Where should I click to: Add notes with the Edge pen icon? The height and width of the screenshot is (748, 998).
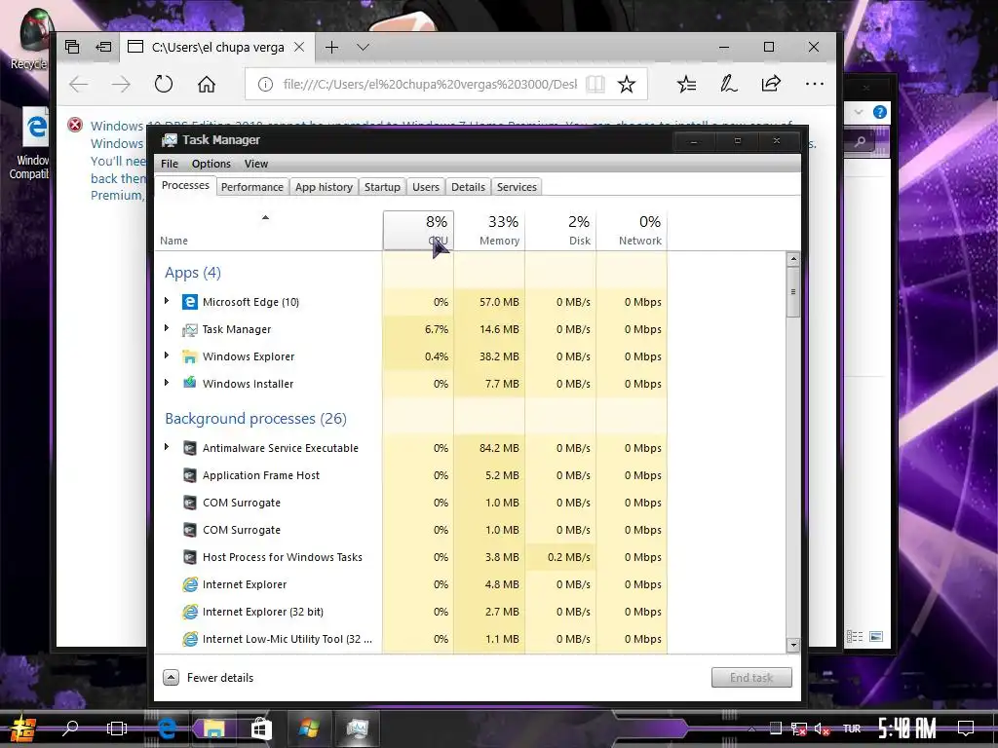pos(729,84)
